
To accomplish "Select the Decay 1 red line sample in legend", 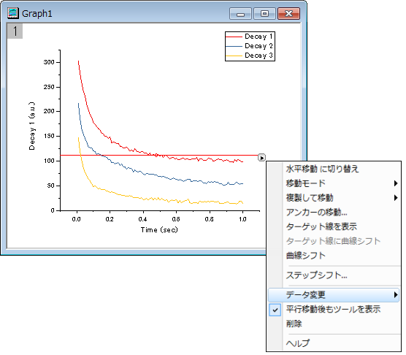I will point(234,37).
